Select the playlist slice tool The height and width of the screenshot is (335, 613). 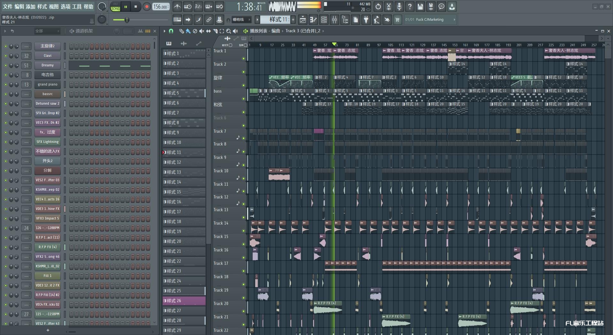click(215, 31)
